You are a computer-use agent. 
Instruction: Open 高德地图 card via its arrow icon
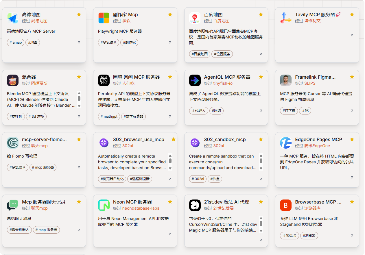click(x=79, y=42)
